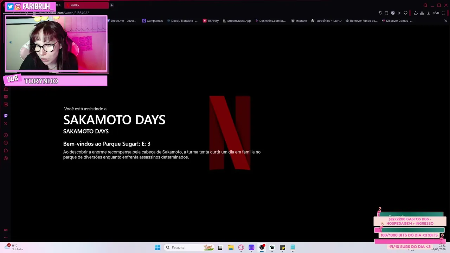The image size is (450, 253).
Task: Open the DeepL Translate bookmark
Action: (x=182, y=21)
